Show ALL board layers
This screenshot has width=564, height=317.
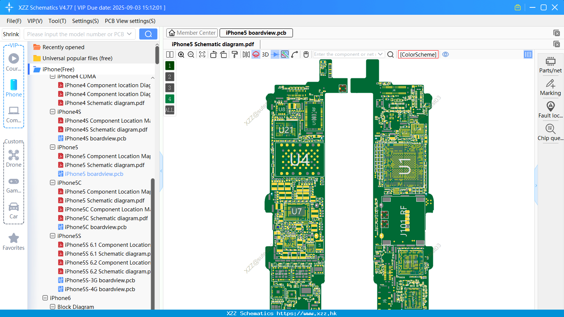pos(170,110)
